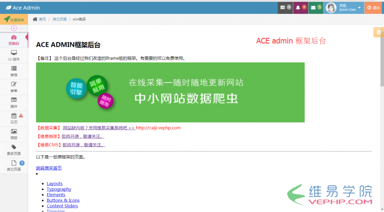This screenshot has width=384, height=212.
Task: Open 表单 forms sidebar item
Action: click(x=14, y=87)
